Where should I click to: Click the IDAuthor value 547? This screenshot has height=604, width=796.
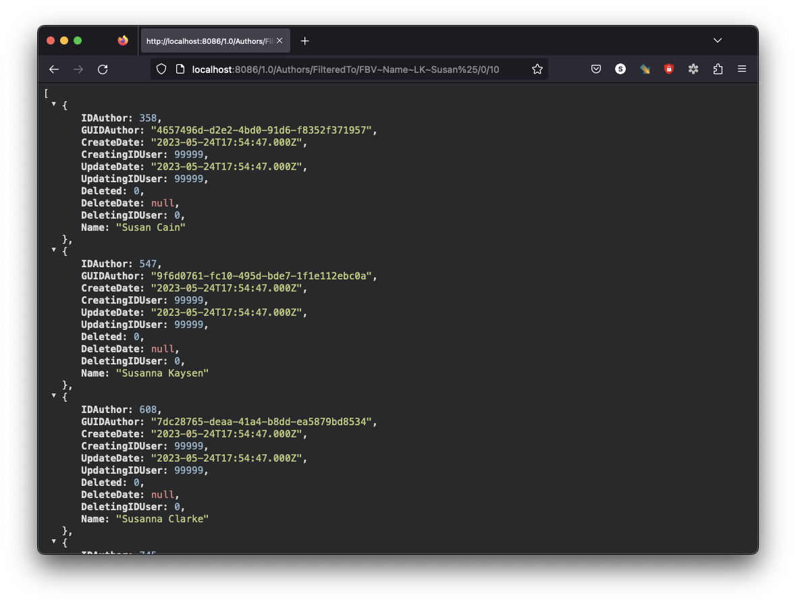[148, 264]
